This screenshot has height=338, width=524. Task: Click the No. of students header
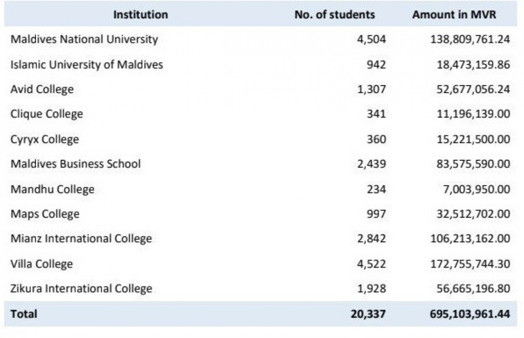pyautogui.click(x=334, y=15)
